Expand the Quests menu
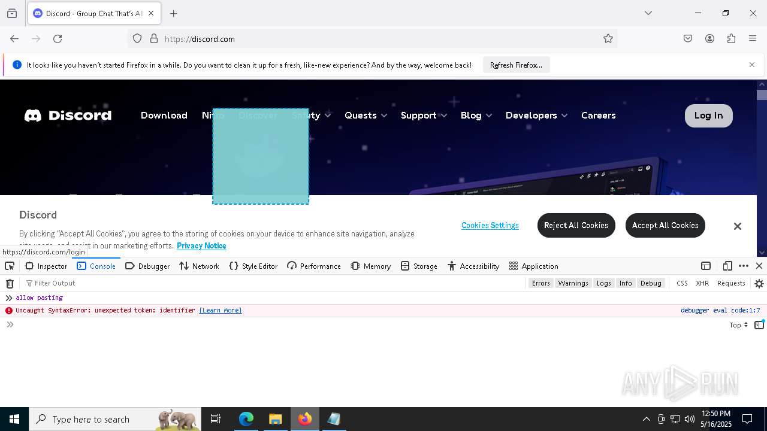 [x=366, y=116]
